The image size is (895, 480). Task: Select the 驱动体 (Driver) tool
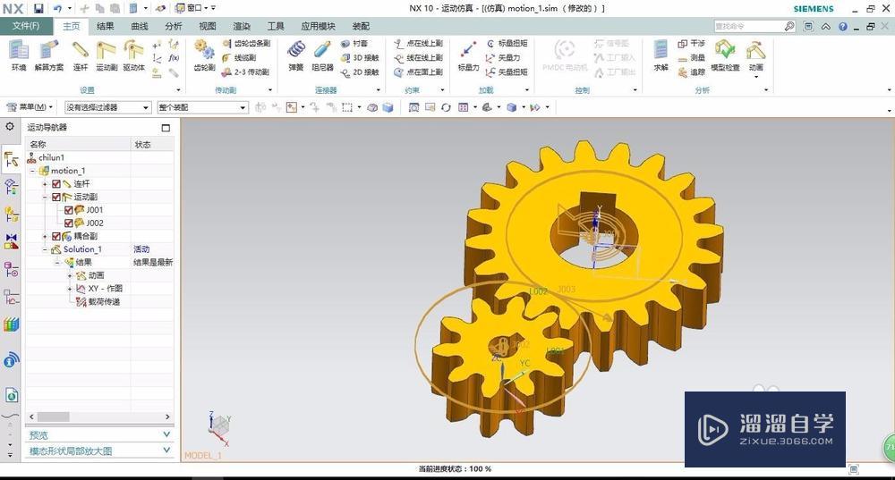click(x=133, y=55)
